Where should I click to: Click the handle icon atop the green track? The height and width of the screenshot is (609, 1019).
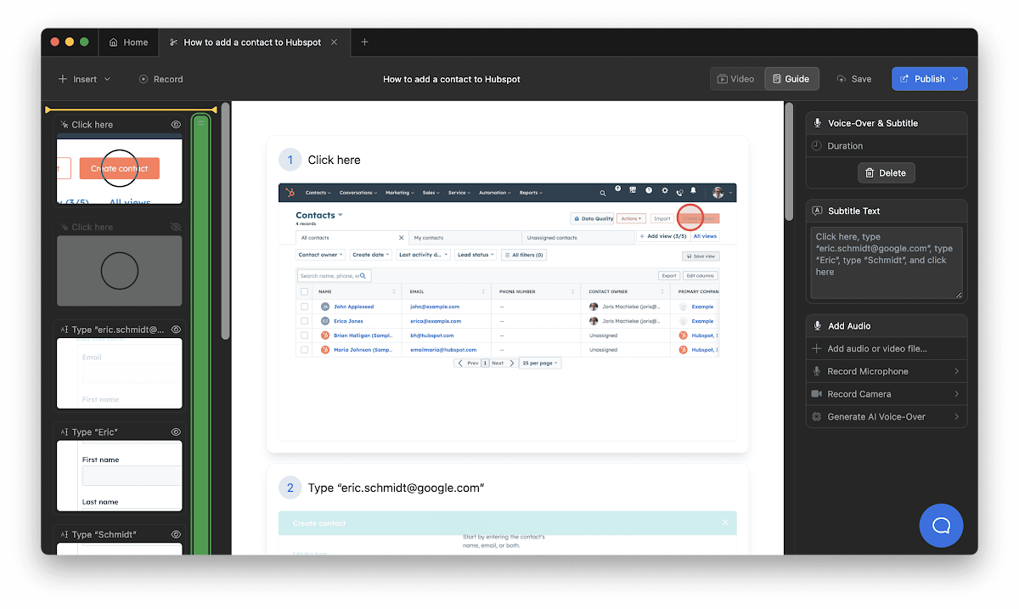tap(201, 122)
